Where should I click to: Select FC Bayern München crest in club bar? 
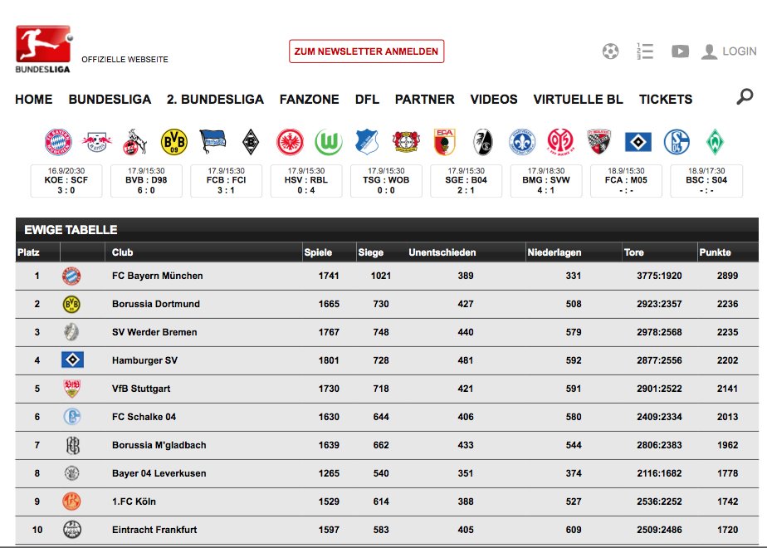pyautogui.click(x=58, y=142)
